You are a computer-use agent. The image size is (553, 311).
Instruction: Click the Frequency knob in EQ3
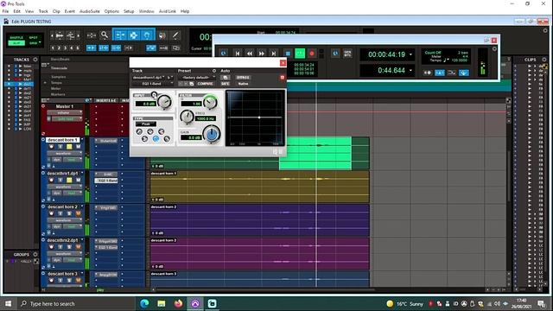tap(187, 117)
